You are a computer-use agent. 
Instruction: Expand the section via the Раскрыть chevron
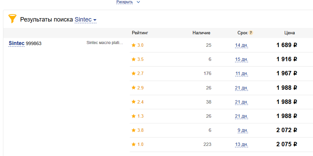pyautogui.click(x=138, y=2)
